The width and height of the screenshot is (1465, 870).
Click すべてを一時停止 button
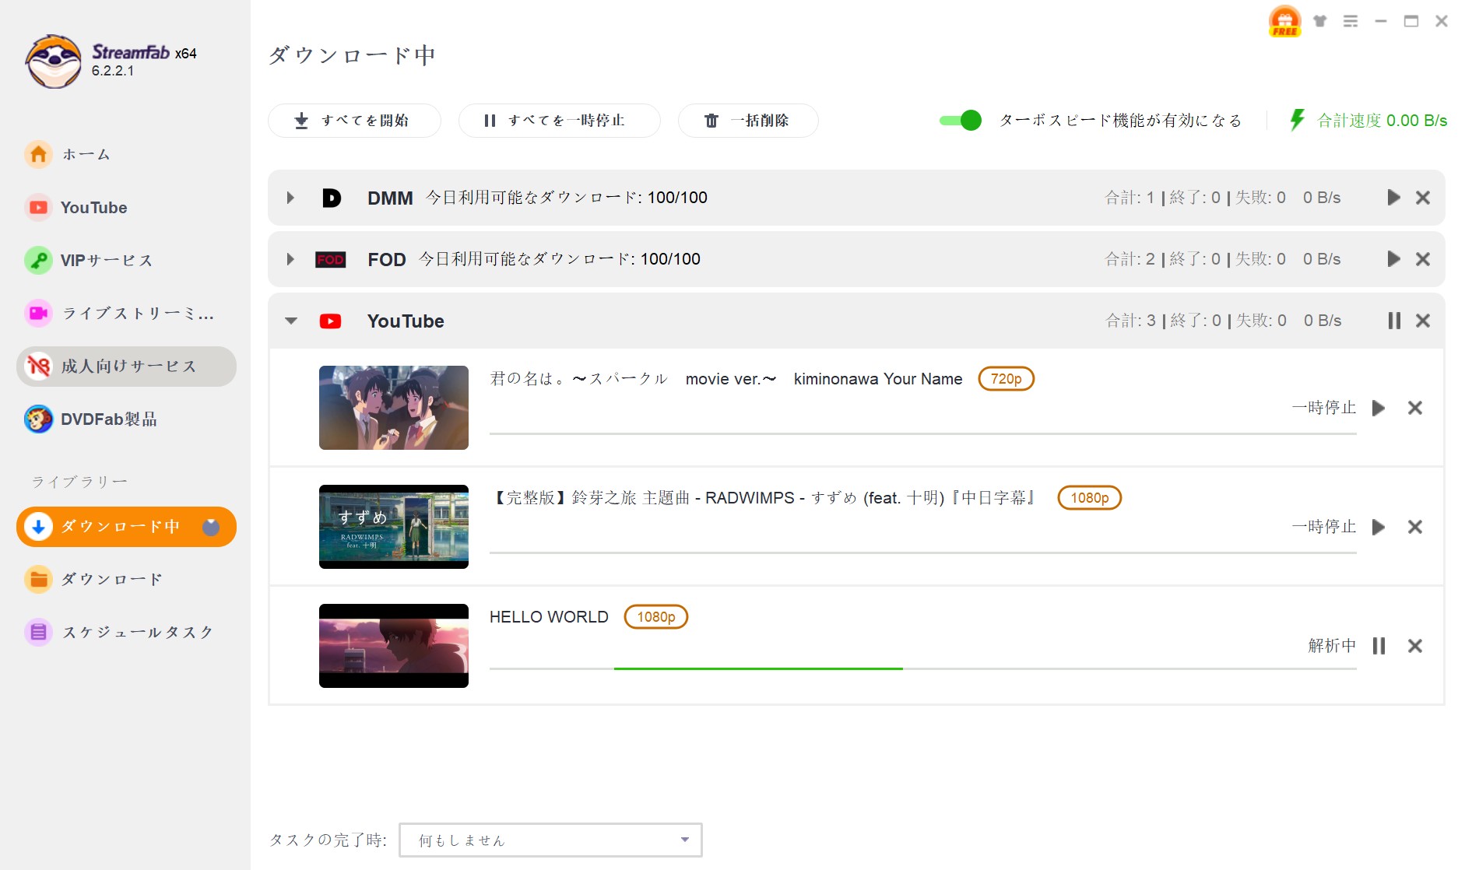point(559,121)
